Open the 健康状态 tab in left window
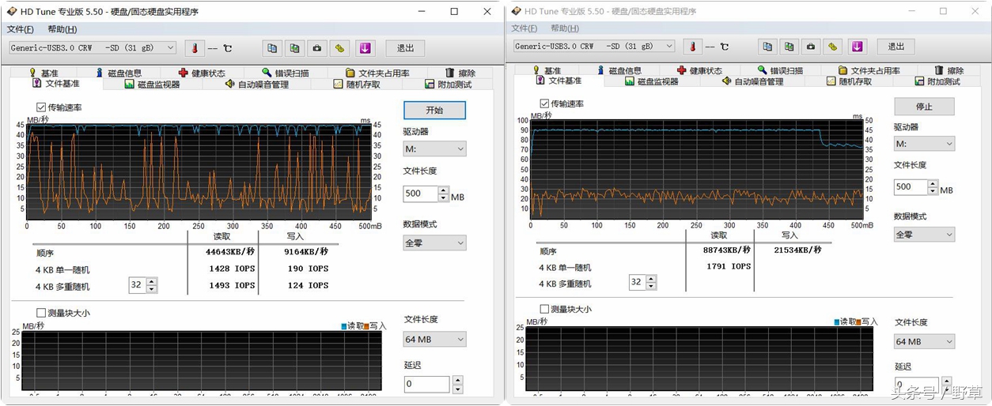The height and width of the screenshot is (406, 992). 203,73
